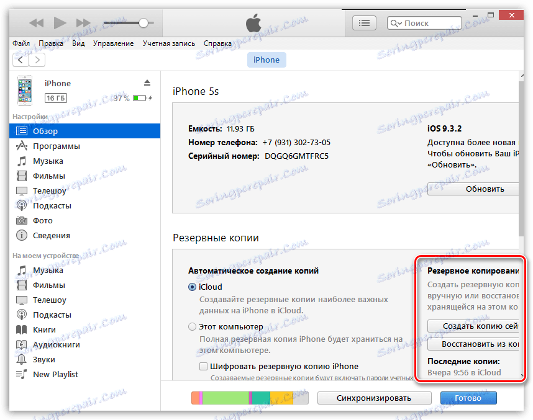Open the Правка menu
Viewport: 533px width, 420px height.
(51, 43)
